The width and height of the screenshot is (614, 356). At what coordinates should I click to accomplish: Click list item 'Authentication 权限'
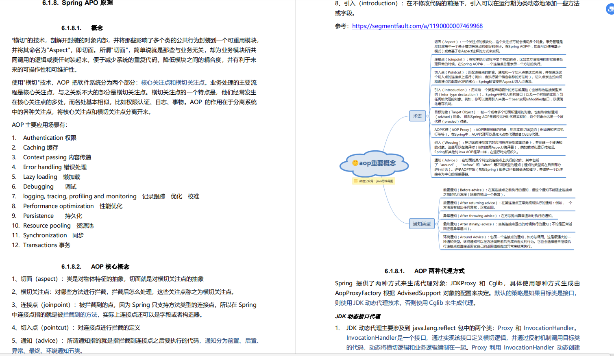pos(50,138)
